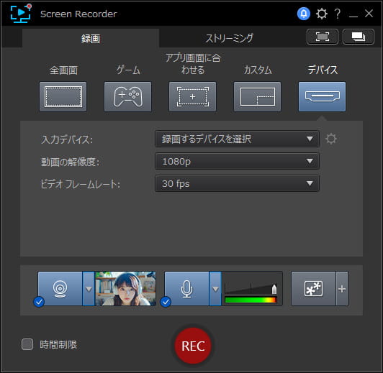
Task: Switch to the compact capture frame view button
Action: click(x=323, y=37)
